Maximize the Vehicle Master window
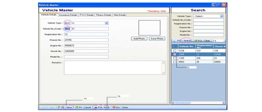This screenshot has width=262, height=112. click(x=219, y=5)
